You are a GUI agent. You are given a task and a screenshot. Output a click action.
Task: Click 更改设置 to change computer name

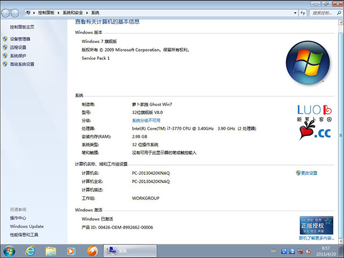[x=309, y=173]
